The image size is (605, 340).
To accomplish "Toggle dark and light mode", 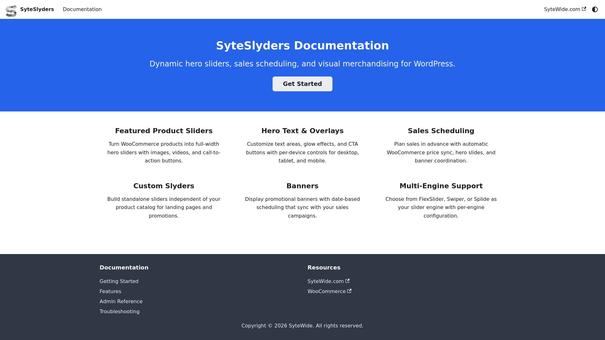I will [595, 9].
